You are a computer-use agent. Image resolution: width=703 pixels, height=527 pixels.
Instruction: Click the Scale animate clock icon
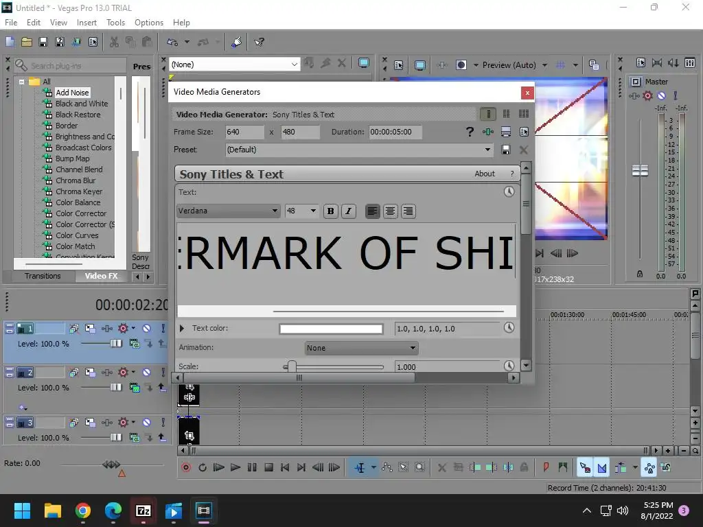click(509, 366)
